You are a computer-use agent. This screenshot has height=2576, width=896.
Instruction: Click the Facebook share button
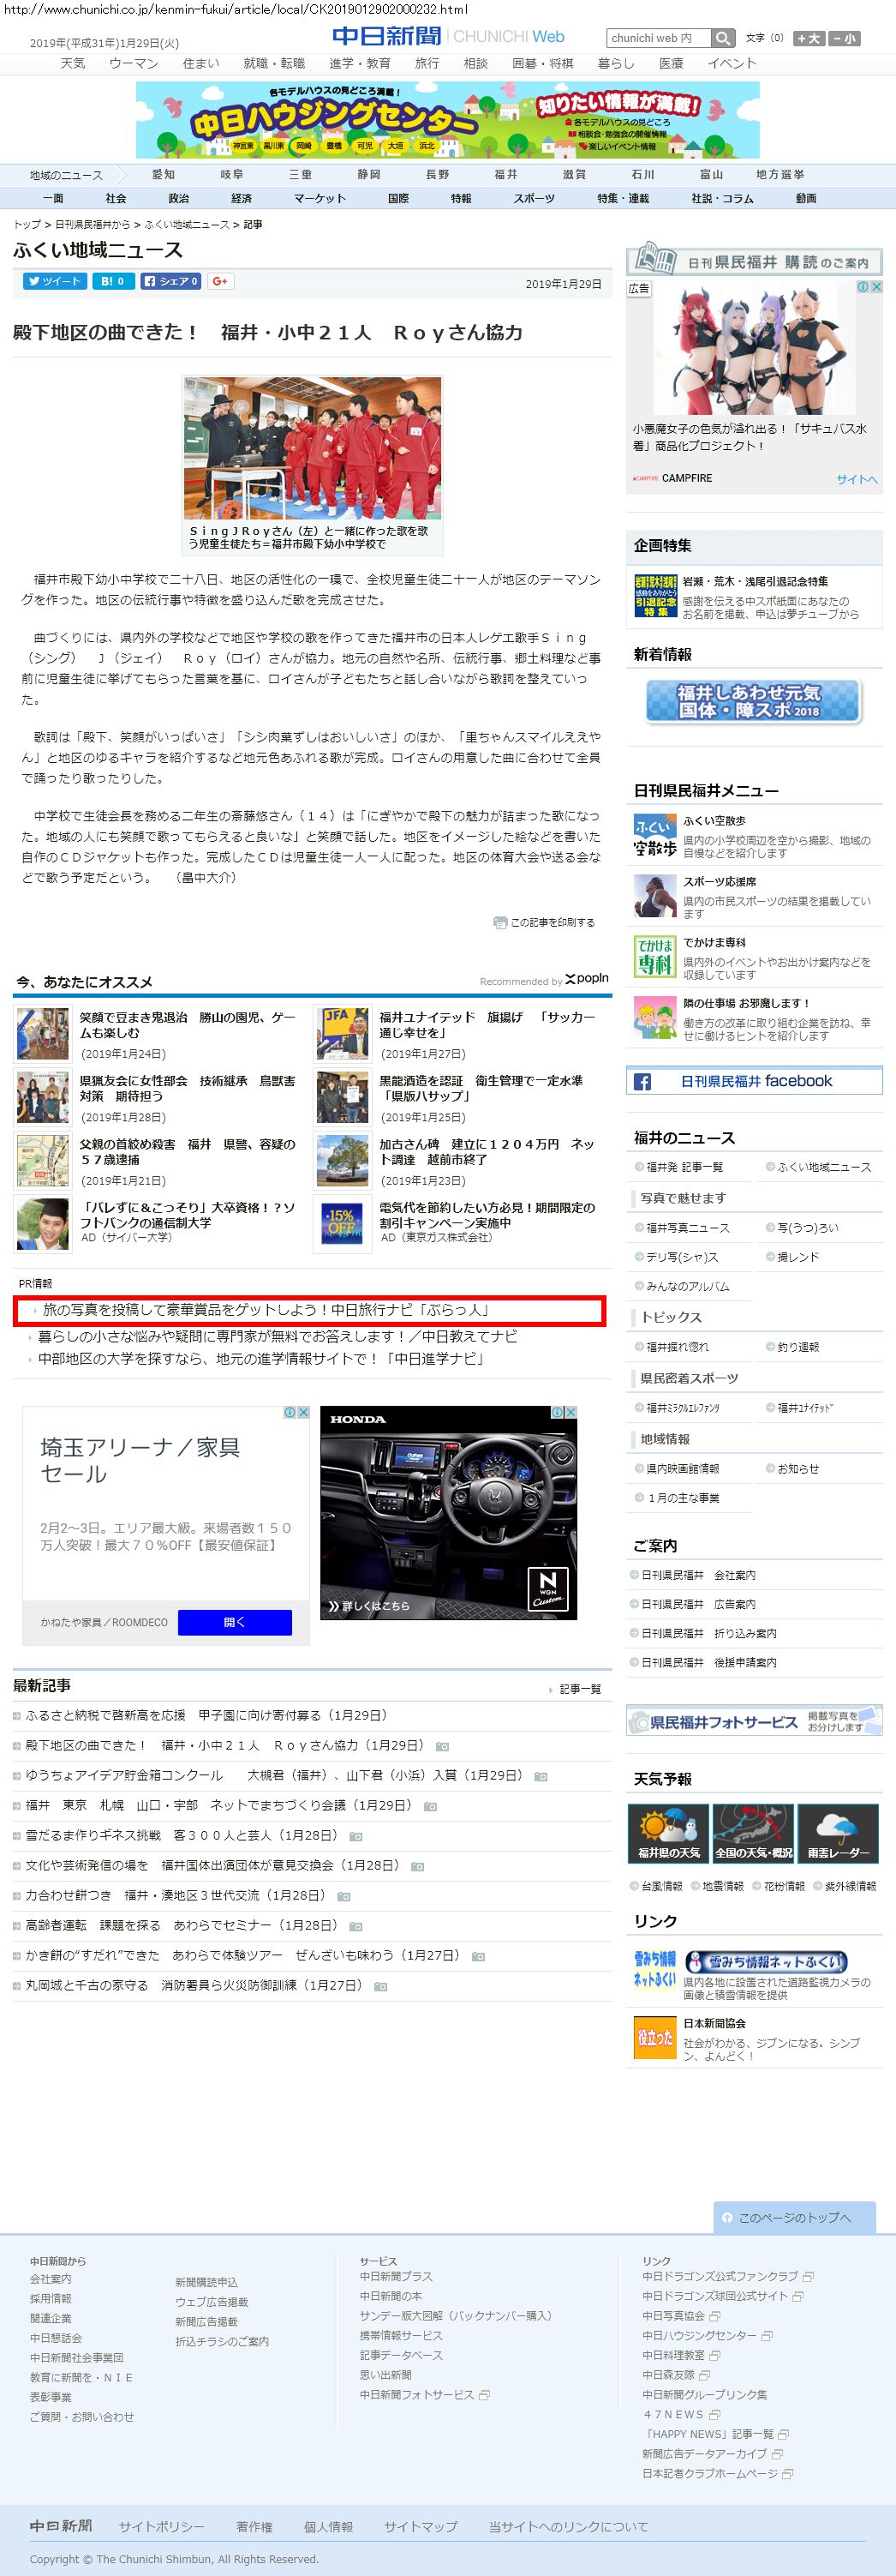[x=170, y=281]
